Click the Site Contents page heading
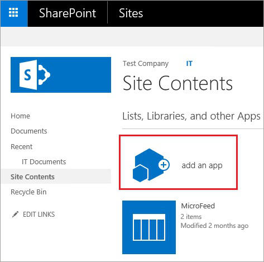 [x=177, y=83]
